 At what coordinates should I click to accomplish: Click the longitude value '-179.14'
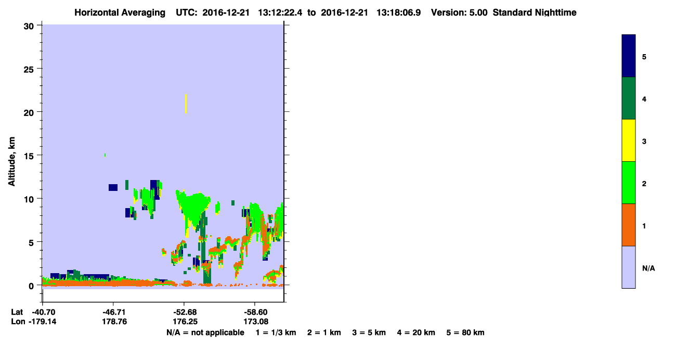pyautogui.click(x=43, y=322)
